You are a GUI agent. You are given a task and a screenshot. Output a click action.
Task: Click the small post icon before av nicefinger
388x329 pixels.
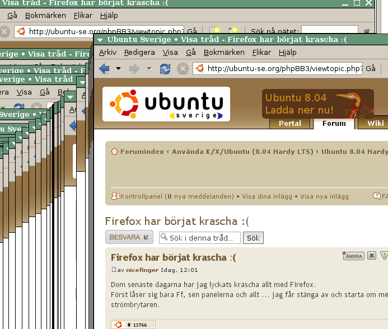(114, 269)
